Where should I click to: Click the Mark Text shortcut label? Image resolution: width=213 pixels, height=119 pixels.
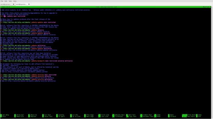coord(132,115)
